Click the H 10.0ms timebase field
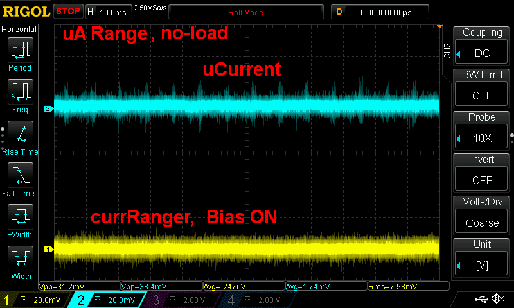This screenshot has width=514, height=308. tap(109, 12)
